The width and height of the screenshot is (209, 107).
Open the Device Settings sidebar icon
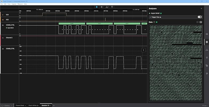206,34
